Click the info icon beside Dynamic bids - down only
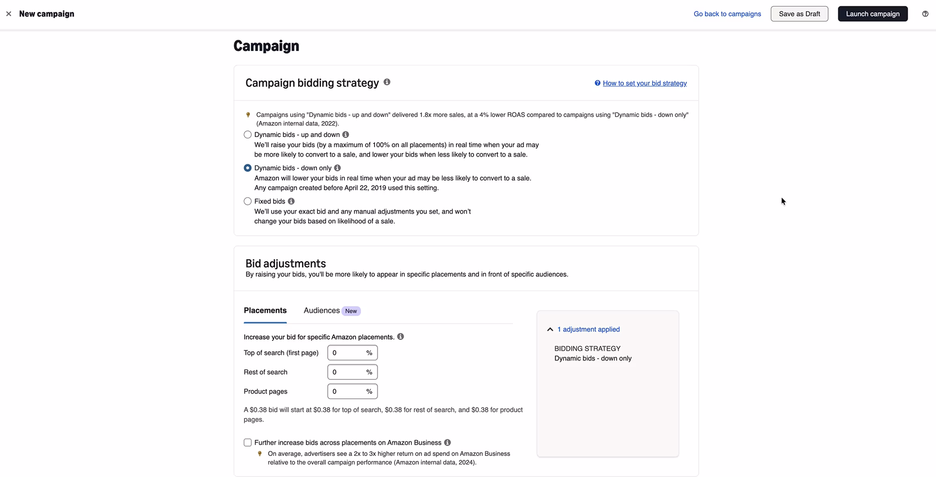 tap(337, 167)
